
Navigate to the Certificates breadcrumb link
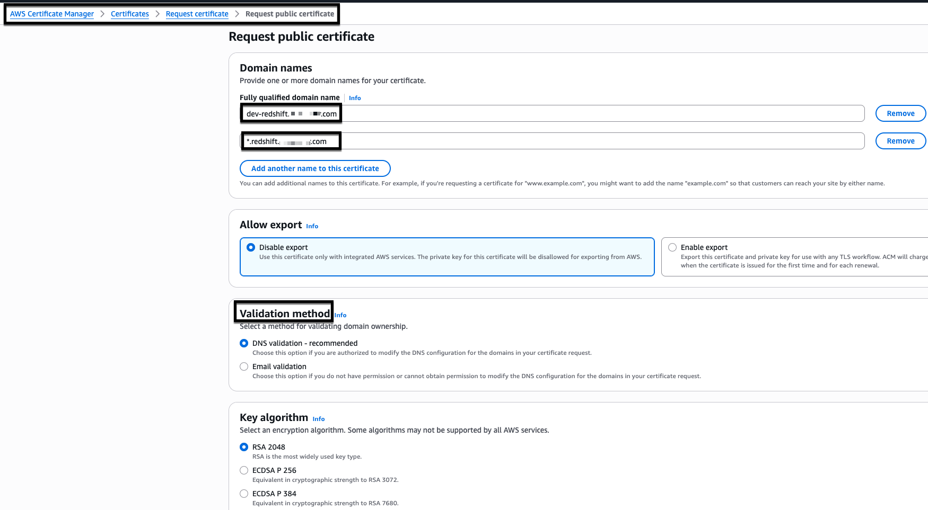[129, 14]
